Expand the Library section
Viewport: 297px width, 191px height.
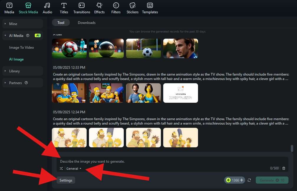(23, 71)
